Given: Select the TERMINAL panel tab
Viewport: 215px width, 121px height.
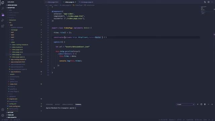Looking at the screenshot, I should click(x=78, y=105).
